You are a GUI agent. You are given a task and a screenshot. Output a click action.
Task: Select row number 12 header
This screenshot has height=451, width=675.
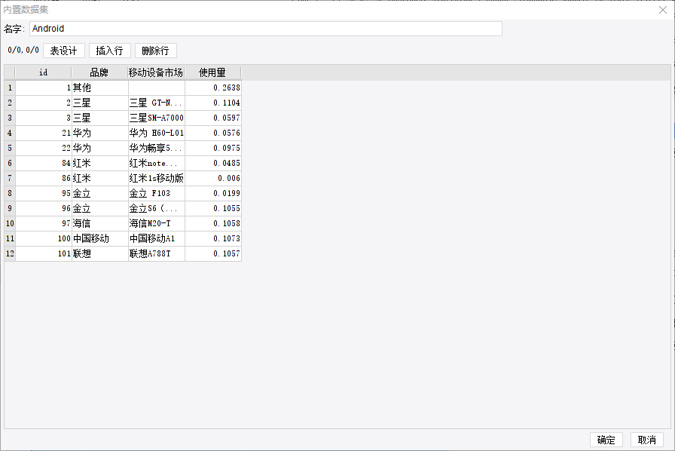pos(10,253)
